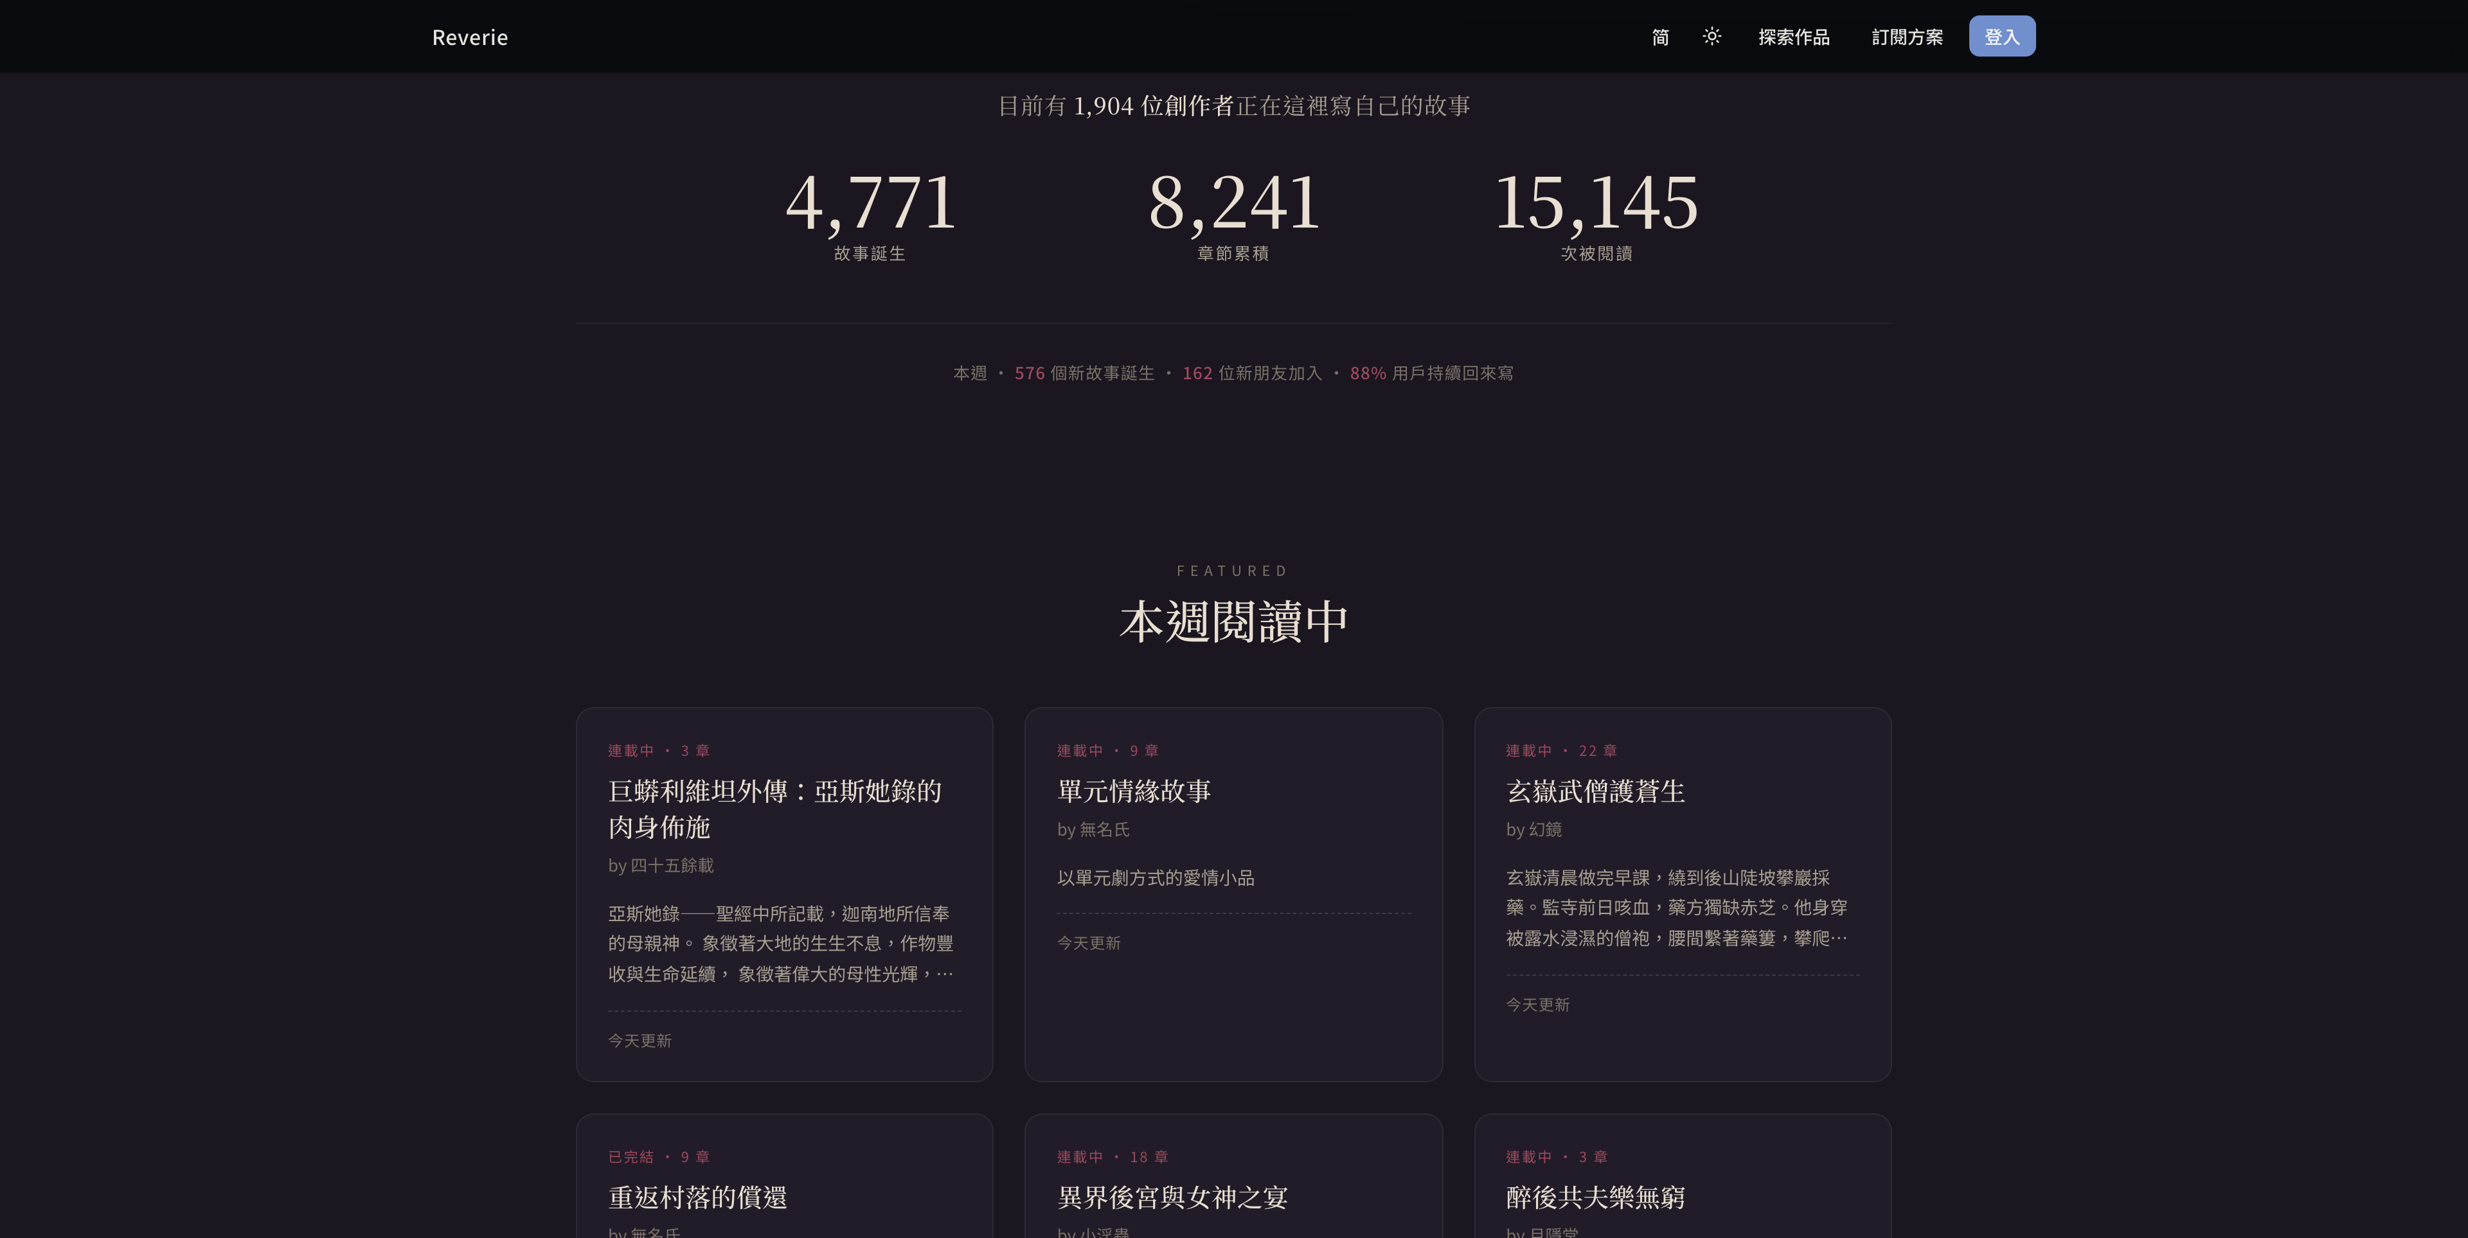The image size is (2468, 1238).
Task: Click the 登入 login button
Action: tap(2001, 37)
